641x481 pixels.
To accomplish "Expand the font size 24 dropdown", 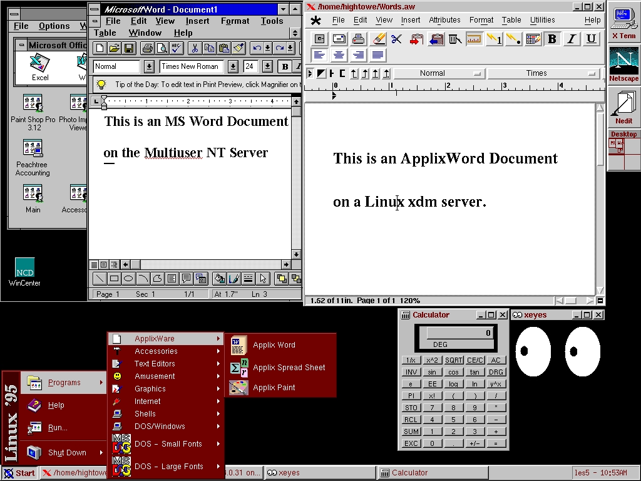I will point(267,66).
